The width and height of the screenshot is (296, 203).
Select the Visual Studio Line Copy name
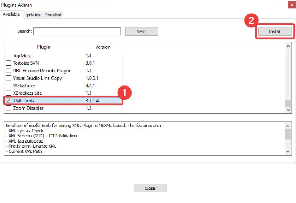37,78
